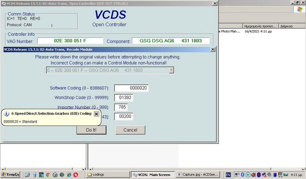The image size is (306, 179).
Task: Click the VAG Number field
Action: tap(70, 41)
